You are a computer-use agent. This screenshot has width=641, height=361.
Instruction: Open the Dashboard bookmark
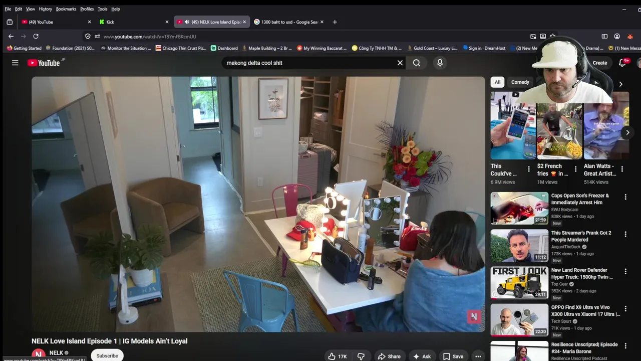tap(224, 48)
